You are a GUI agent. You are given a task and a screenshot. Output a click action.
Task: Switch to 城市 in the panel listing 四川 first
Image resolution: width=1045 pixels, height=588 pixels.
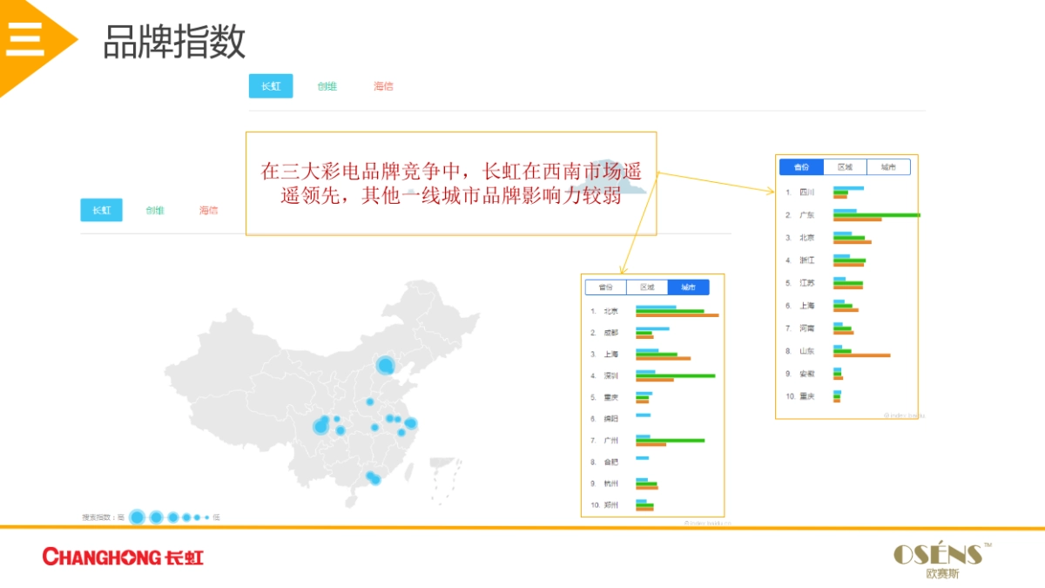[x=888, y=166]
